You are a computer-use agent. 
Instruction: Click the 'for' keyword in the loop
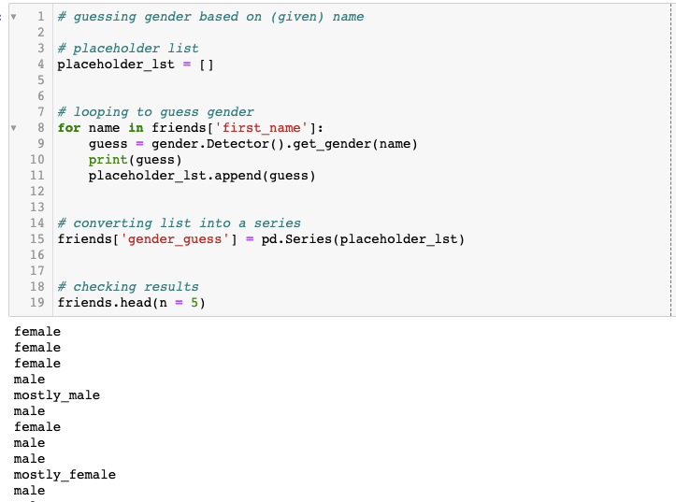tap(68, 128)
